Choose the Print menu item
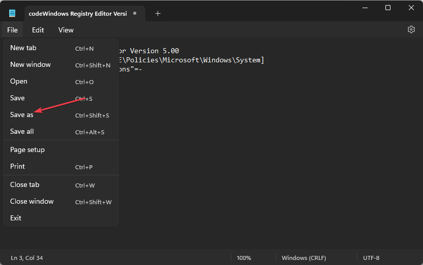Image resolution: width=423 pixels, height=265 pixels. (17, 167)
